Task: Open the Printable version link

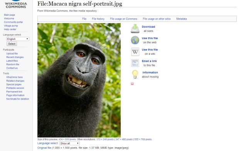Action: [15, 88]
